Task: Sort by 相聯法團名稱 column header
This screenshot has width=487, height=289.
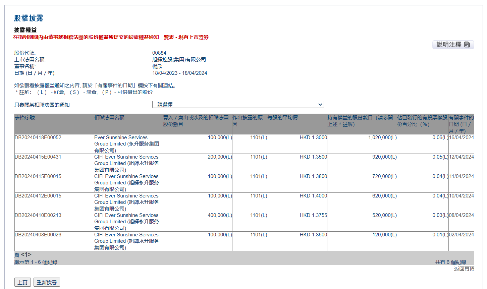Action: pos(109,118)
